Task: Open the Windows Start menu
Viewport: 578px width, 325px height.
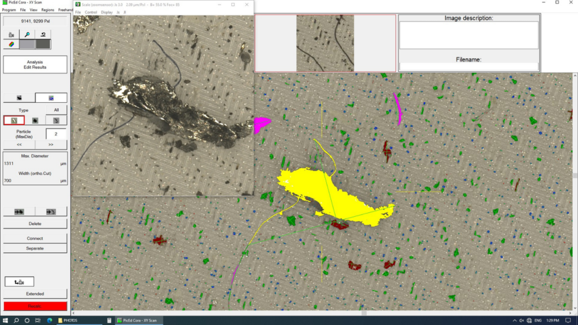Action: point(5,320)
